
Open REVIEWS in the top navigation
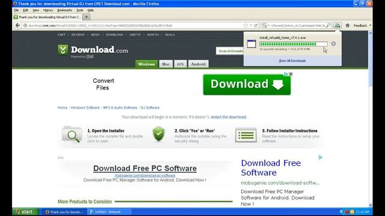[78, 35]
